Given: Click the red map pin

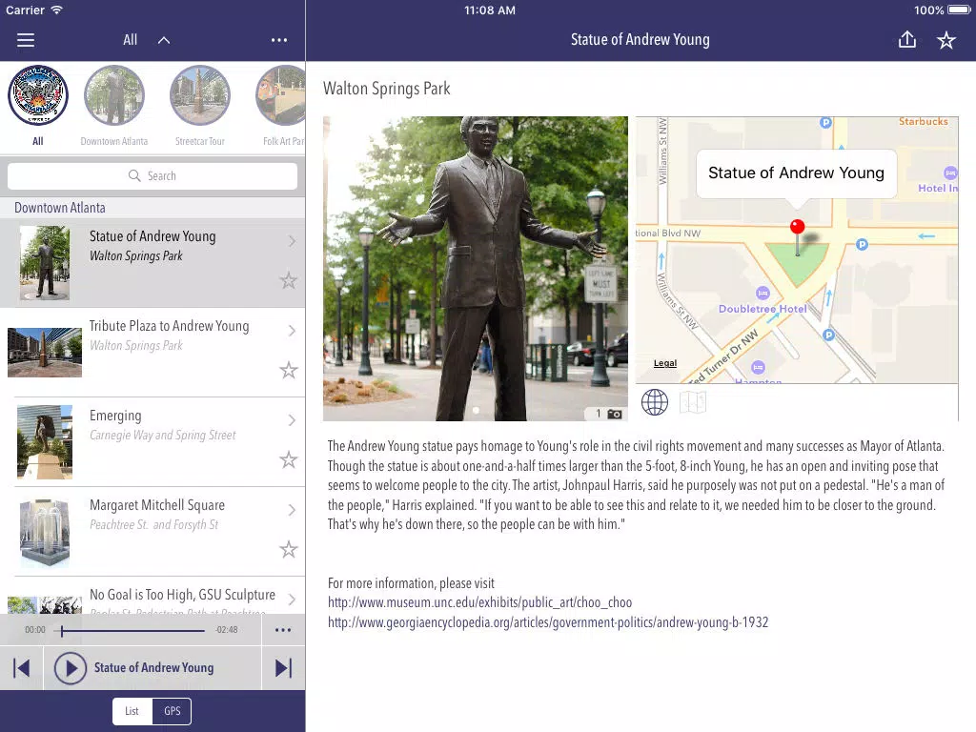Looking at the screenshot, I should pos(798,227).
